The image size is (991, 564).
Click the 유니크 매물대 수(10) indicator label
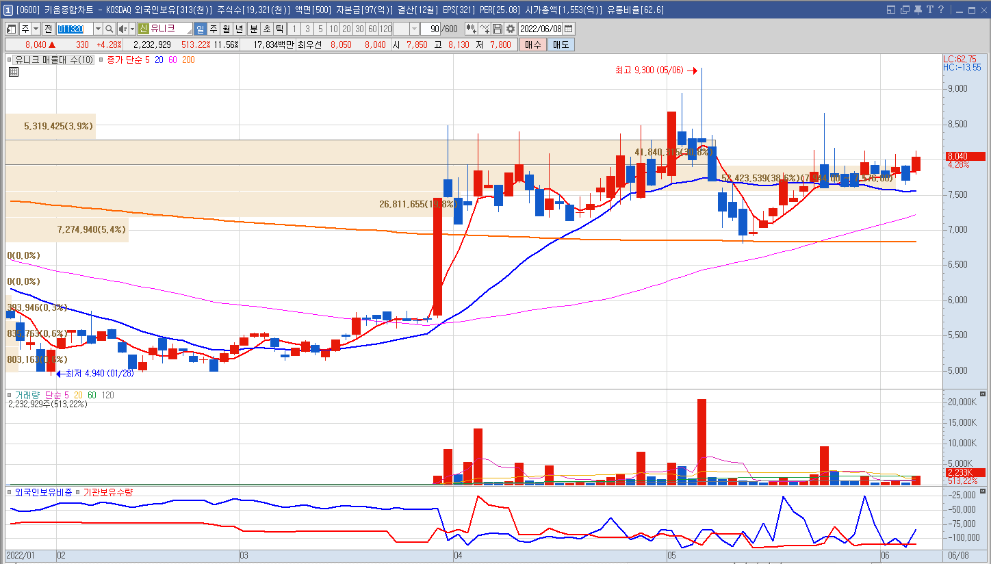(x=54, y=60)
